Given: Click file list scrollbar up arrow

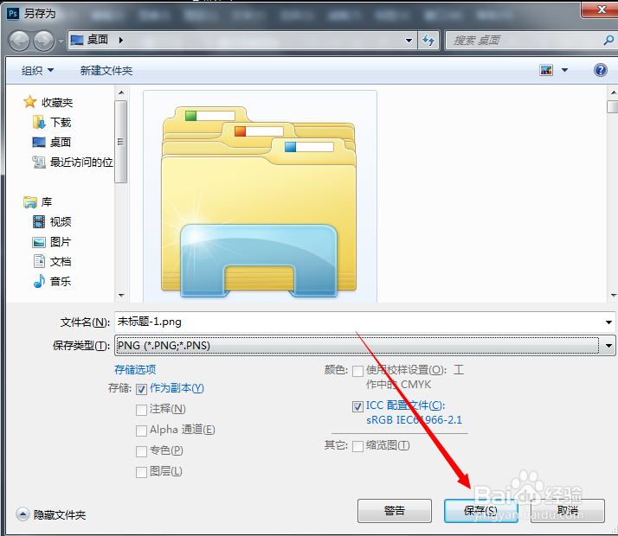Looking at the screenshot, I should point(614,93).
